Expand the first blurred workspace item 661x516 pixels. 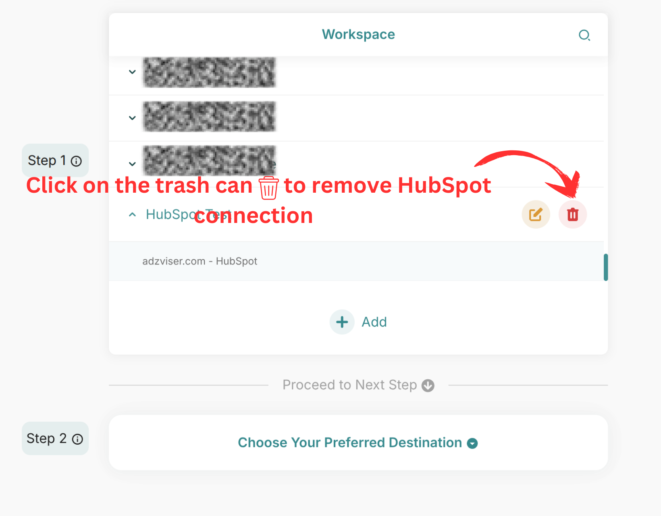click(132, 72)
